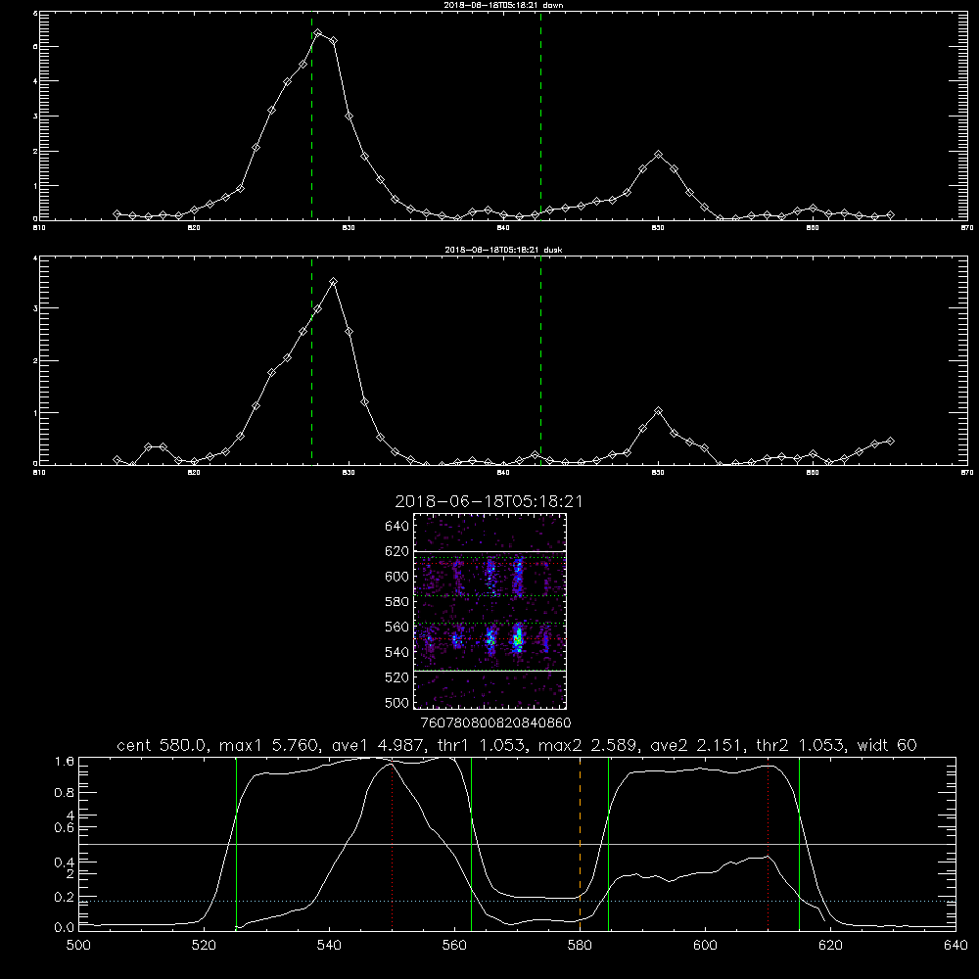Click the highest diamond marker in dawn plot
Viewport: 979px width, 979px height.
coord(318,33)
